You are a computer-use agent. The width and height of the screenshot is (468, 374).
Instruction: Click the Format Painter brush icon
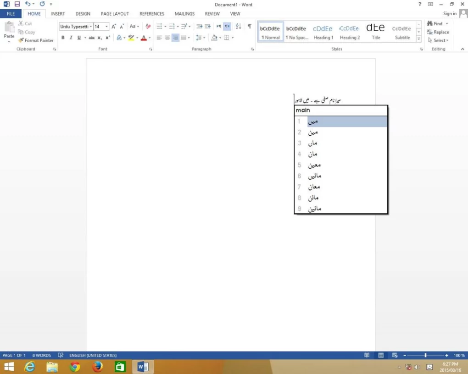[21, 40]
